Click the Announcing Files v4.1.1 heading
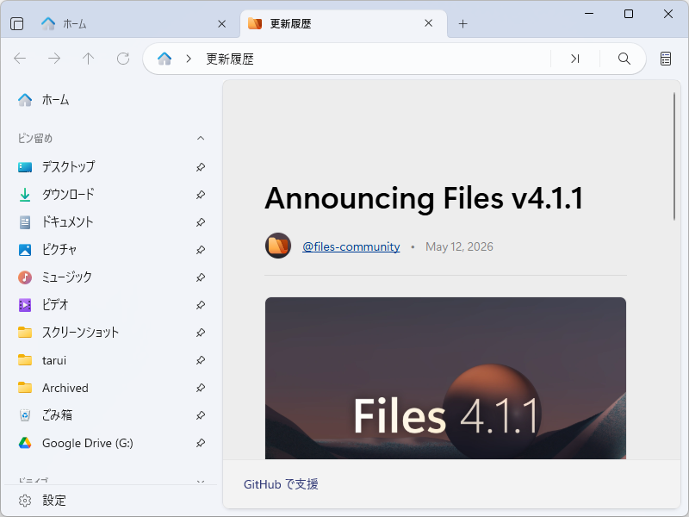The height and width of the screenshot is (517, 689). click(x=424, y=198)
